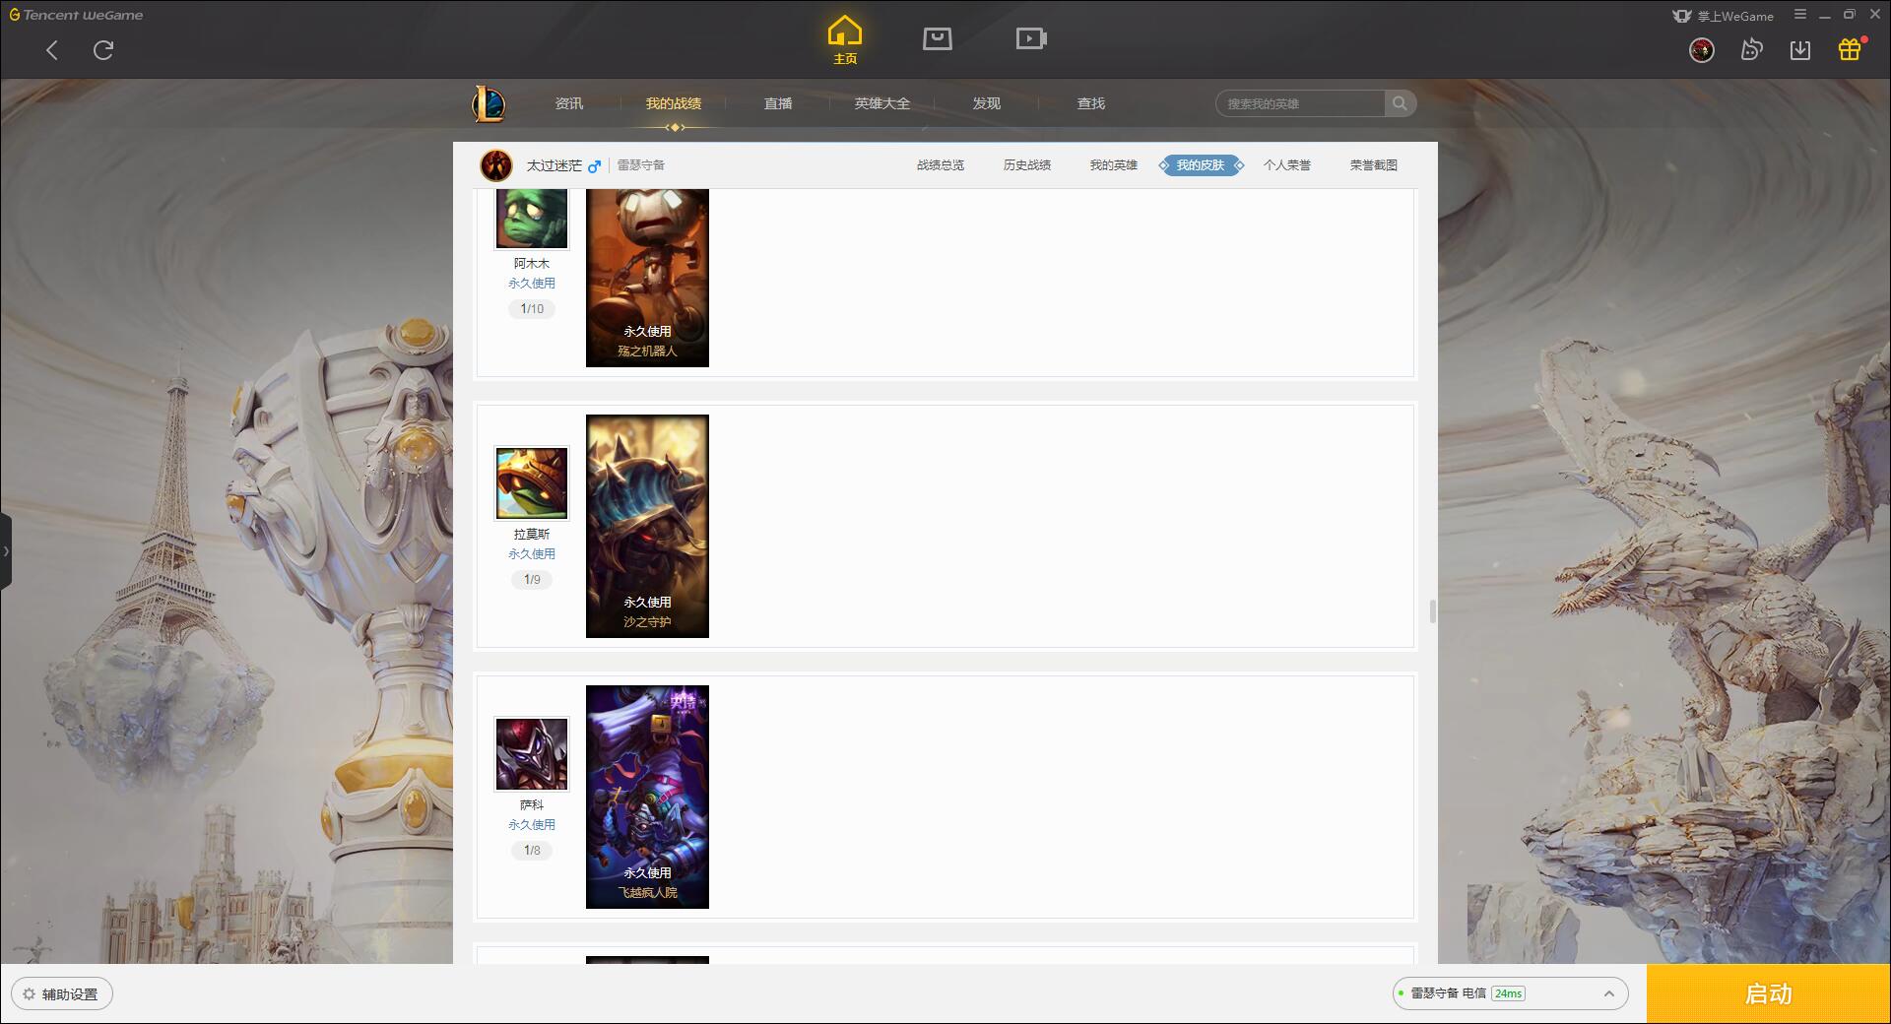The width and height of the screenshot is (1891, 1024).
Task: Click the player name 太过迷茫
Action: (554, 165)
